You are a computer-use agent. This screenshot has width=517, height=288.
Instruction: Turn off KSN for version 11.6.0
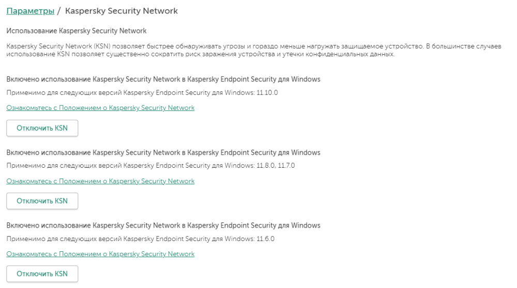point(42,274)
